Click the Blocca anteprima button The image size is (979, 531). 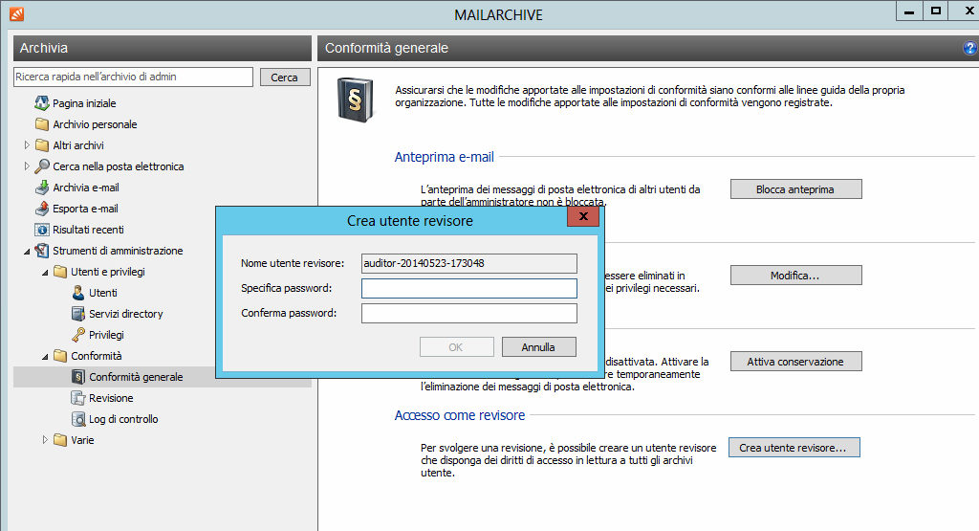pos(796,189)
